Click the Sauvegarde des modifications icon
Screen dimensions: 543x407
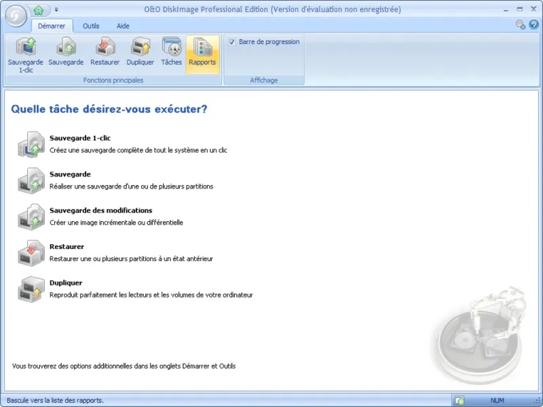click(x=31, y=216)
